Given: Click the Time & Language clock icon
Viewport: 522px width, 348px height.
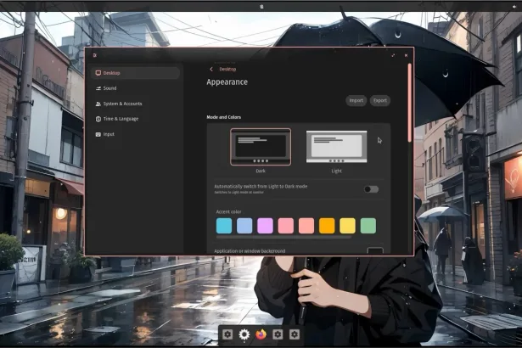Looking at the screenshot, I should coord(99,119).
